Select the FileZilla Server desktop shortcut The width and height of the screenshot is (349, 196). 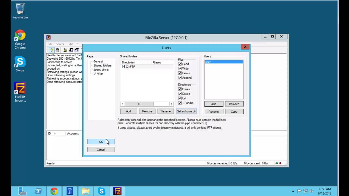point(20,92)
